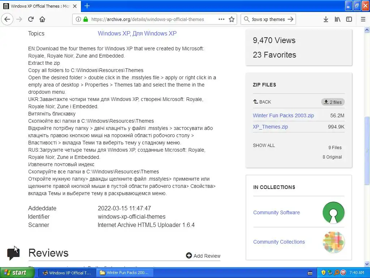Screen dimensions: 370x278
Task: Open the Library bookshelf icon
Action: (337, 19)
